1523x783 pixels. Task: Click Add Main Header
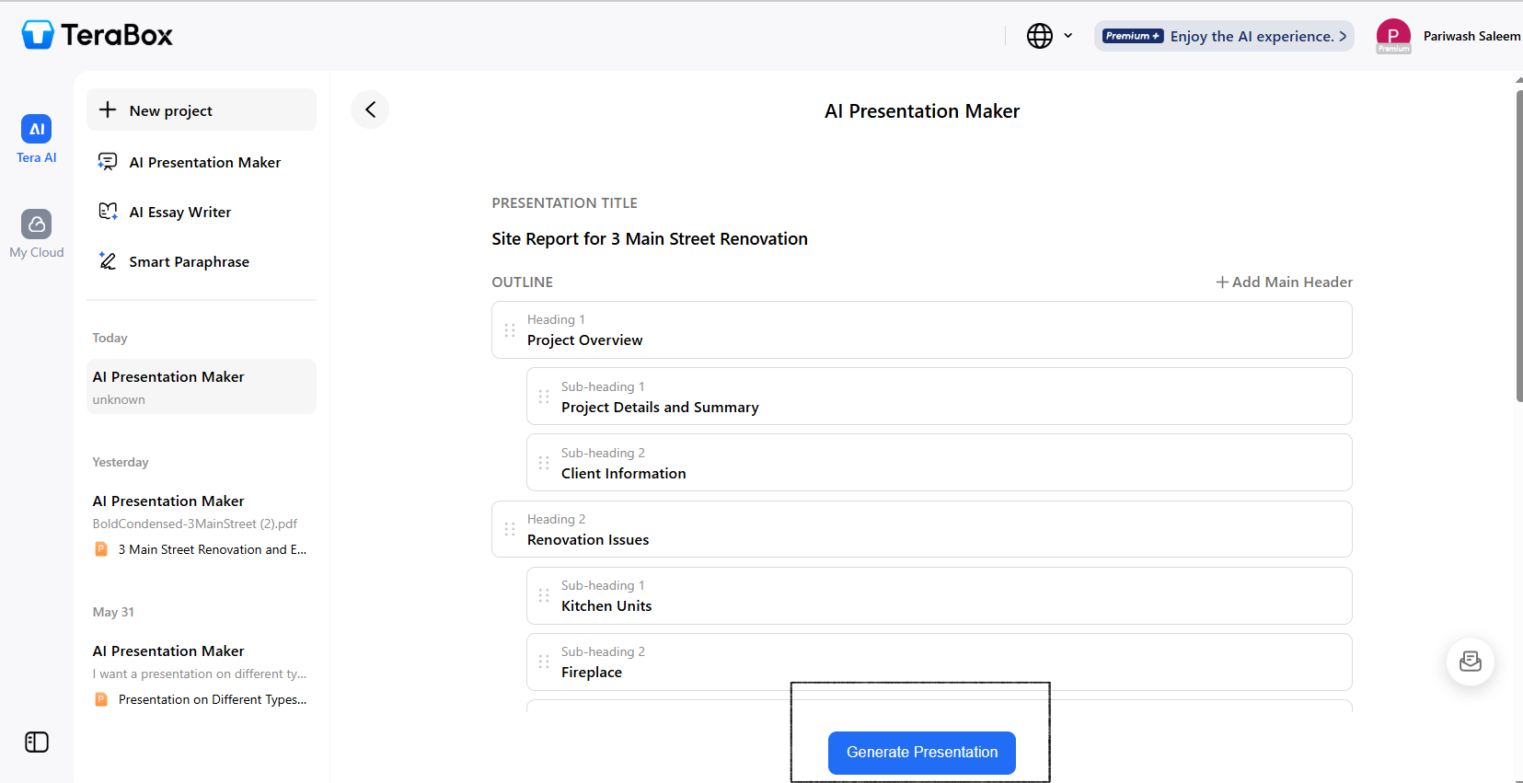(x=1284, y=282)
